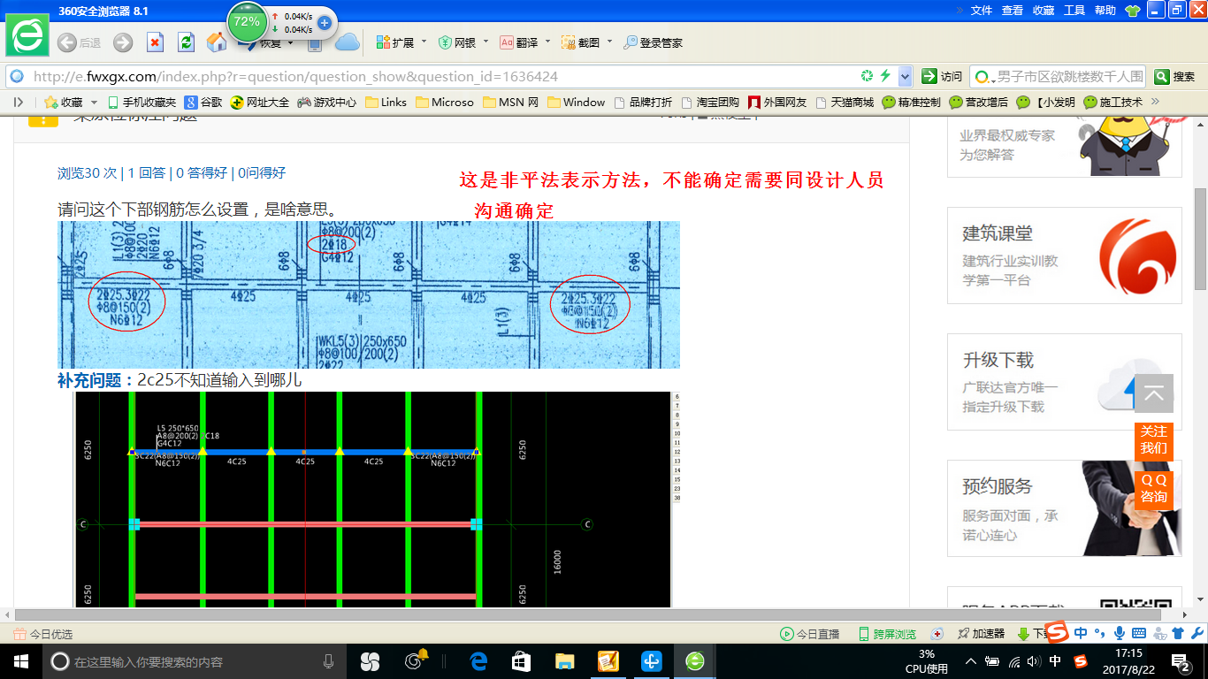Toggle the bookmarks sidebar panel icon

[x=18, y=103]
